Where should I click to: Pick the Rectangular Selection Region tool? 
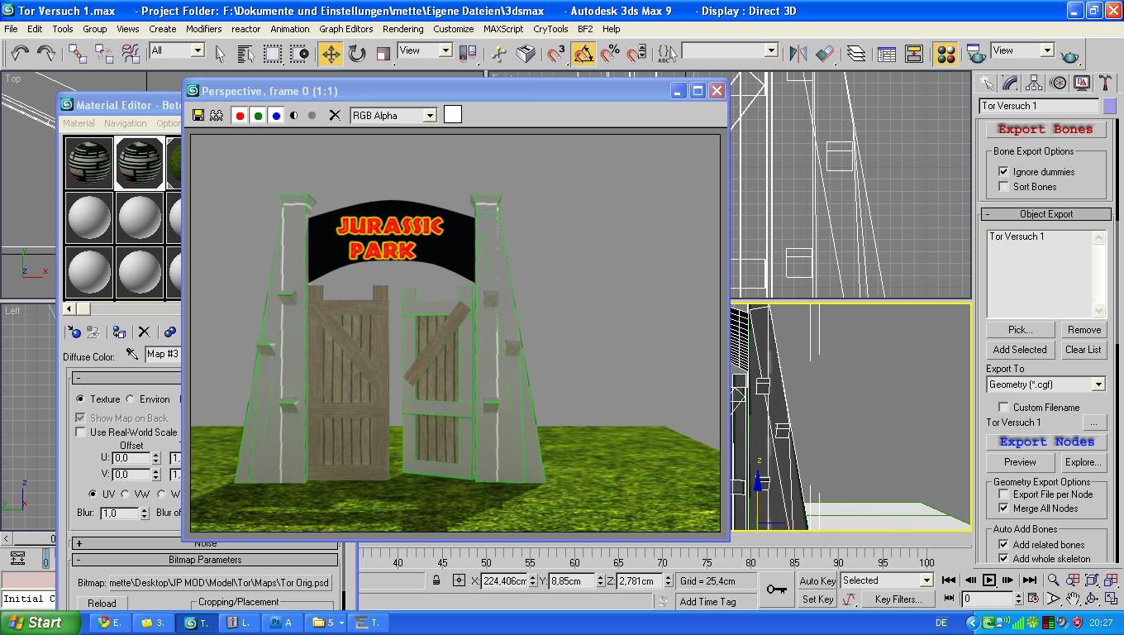[x=273, y=54]
